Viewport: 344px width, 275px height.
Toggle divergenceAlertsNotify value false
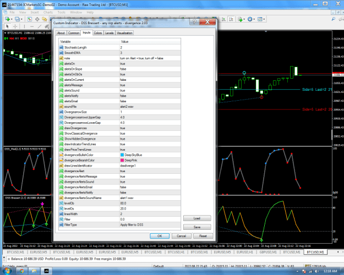[x=150, y=193]
